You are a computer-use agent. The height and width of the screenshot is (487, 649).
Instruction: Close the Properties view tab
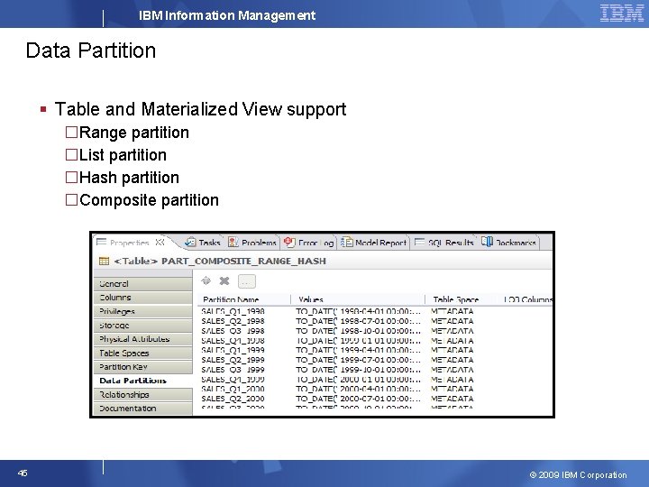click(160, 243)
